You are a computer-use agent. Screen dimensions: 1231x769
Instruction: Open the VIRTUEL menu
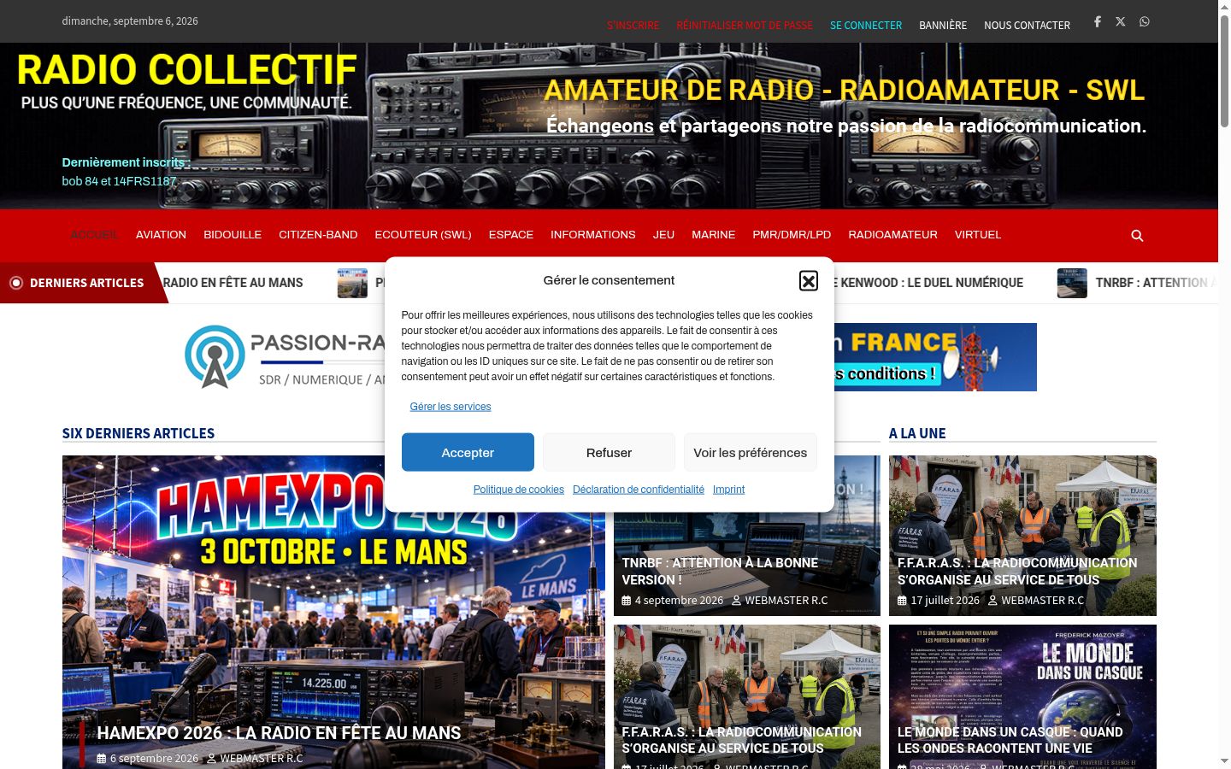click(x=978, y=234)
